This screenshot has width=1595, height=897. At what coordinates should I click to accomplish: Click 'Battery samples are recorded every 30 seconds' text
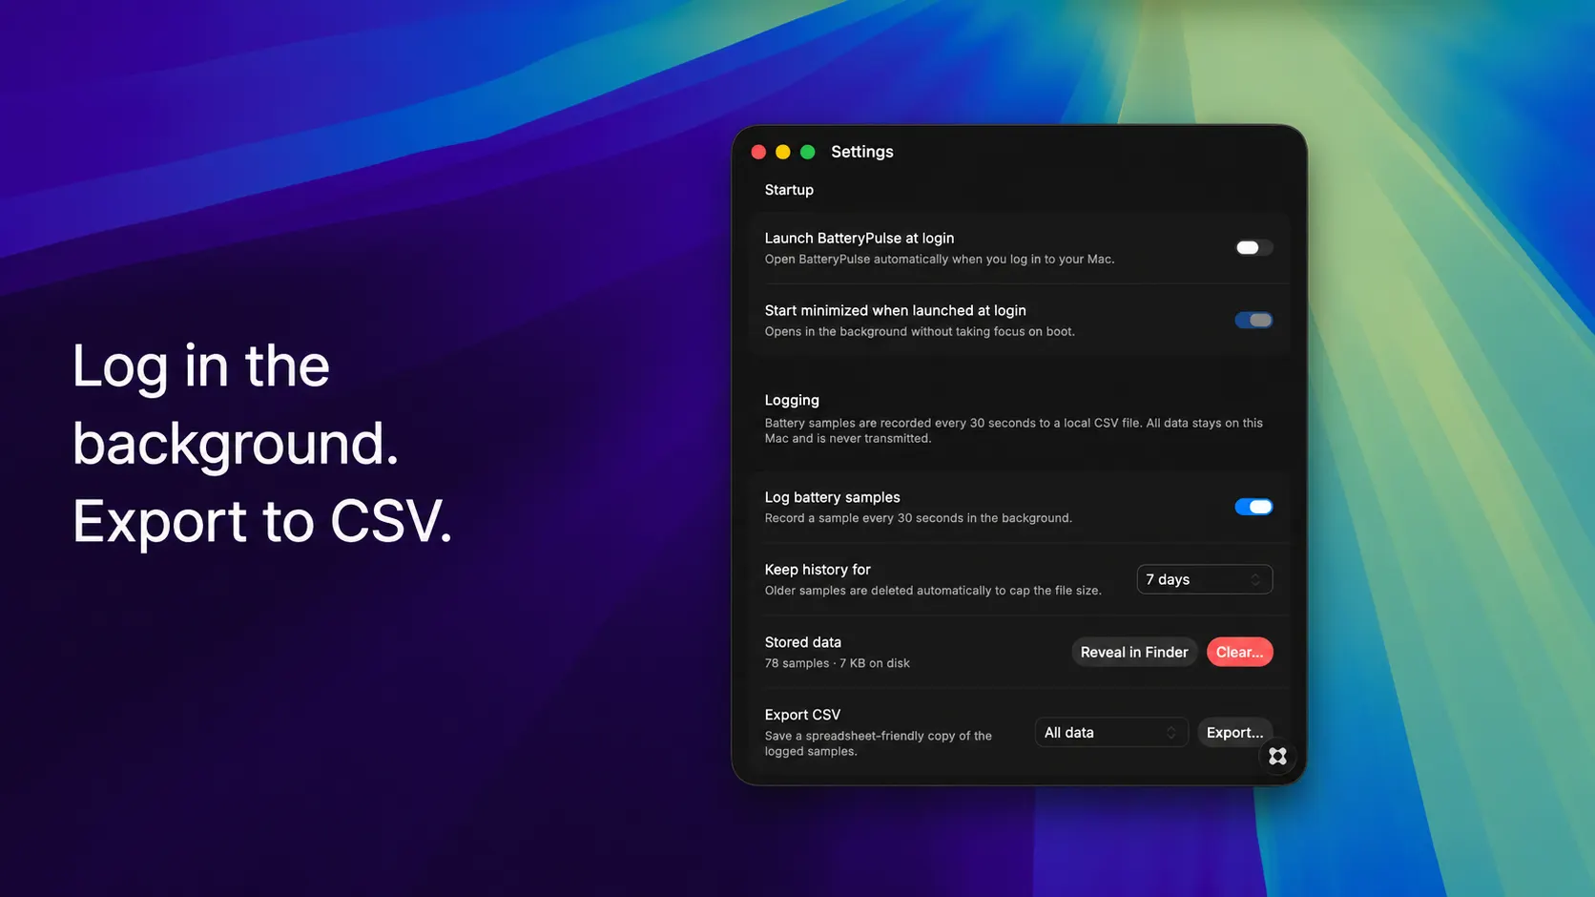[x=1014, y=430]
